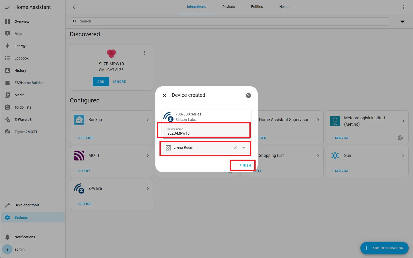
Task: Open Notifications via the bell icon
Action: pos(7,237)
